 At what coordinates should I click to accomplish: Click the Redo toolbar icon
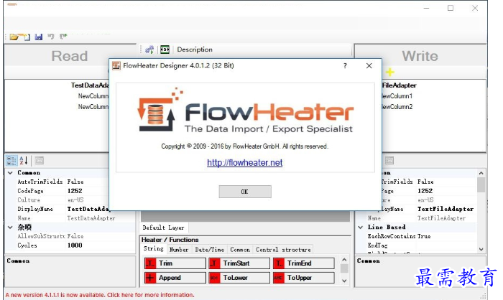pos(63,37)
